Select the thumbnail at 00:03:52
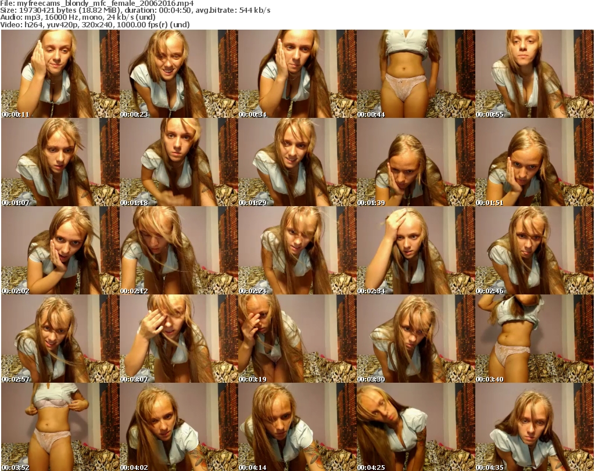The height and width of the screenshot is (471, 595). pos(60,427)
